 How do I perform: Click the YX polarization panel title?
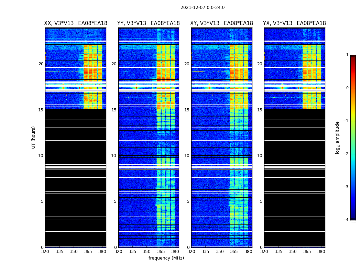(294, 23)
